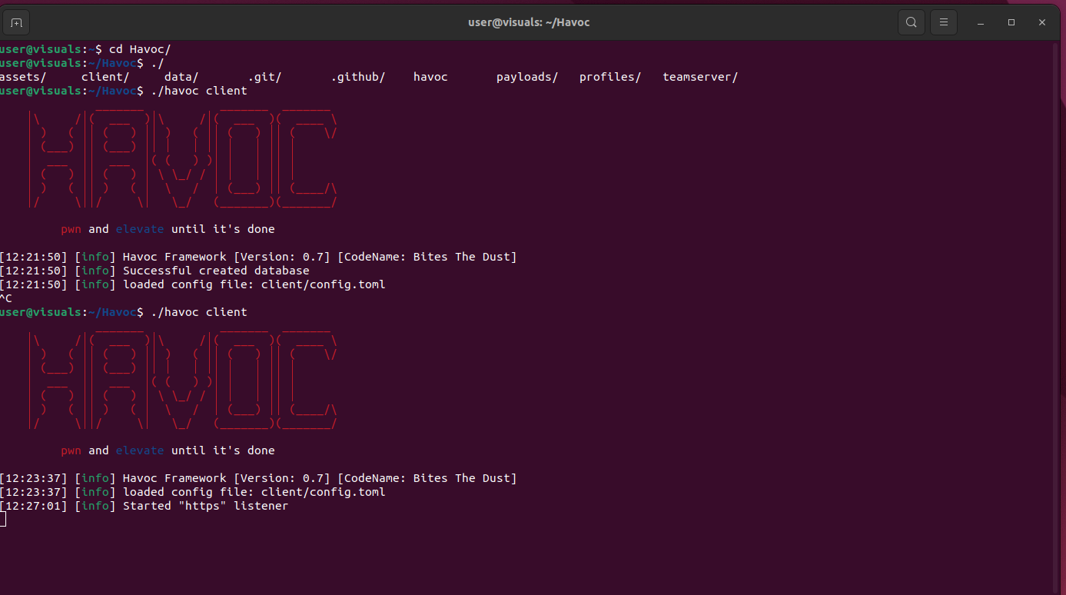Click the 'cd Havoc/' command text
The image size is (1066, 595).
point(140,49)
